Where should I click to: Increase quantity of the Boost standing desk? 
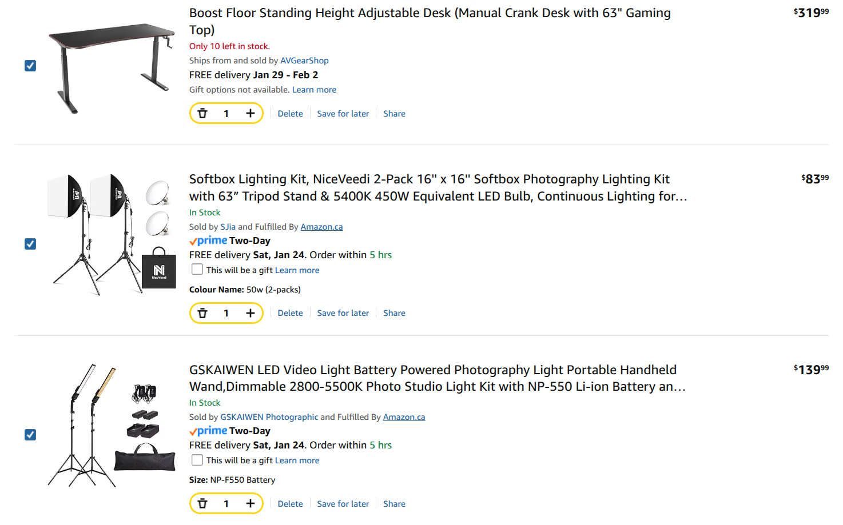(250, 113)
